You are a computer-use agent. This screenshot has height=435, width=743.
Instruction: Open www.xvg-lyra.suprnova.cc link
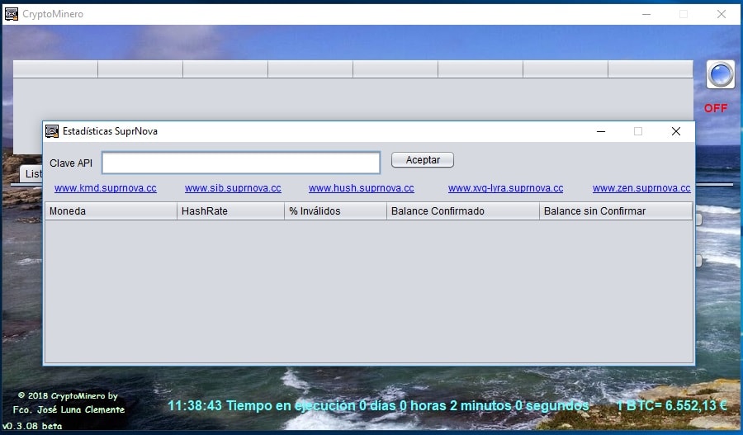point(505,188)
